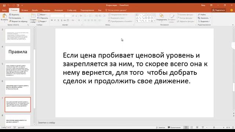The width and height of the screenshot is (235, 132).
Task: Select slide 4 'Правила' thumbnail
Action: [x=18, y=53]
